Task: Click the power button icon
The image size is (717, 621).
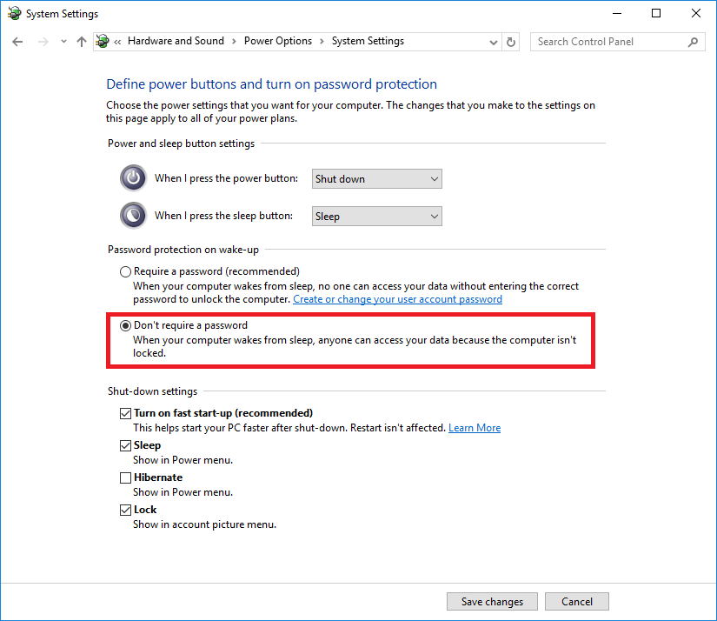Action: (x=133, y=177)
